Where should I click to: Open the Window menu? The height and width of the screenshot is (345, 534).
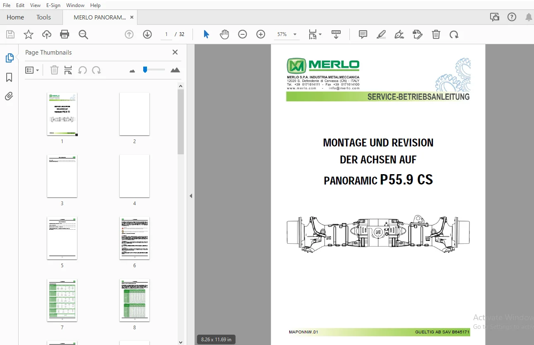(x=75, y=5)
